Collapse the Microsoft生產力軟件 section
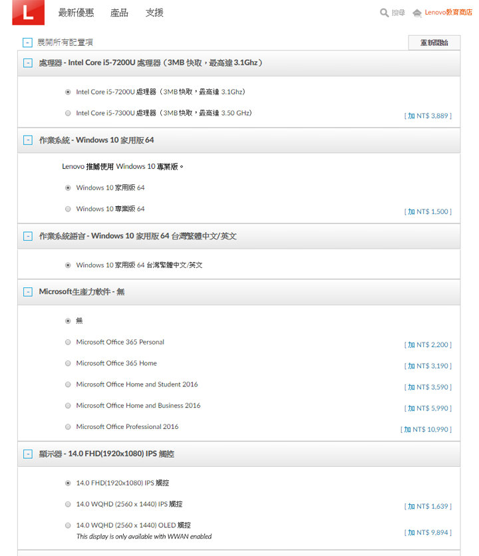Viewport: 479px width, 556px height. [x=28, y=292]
